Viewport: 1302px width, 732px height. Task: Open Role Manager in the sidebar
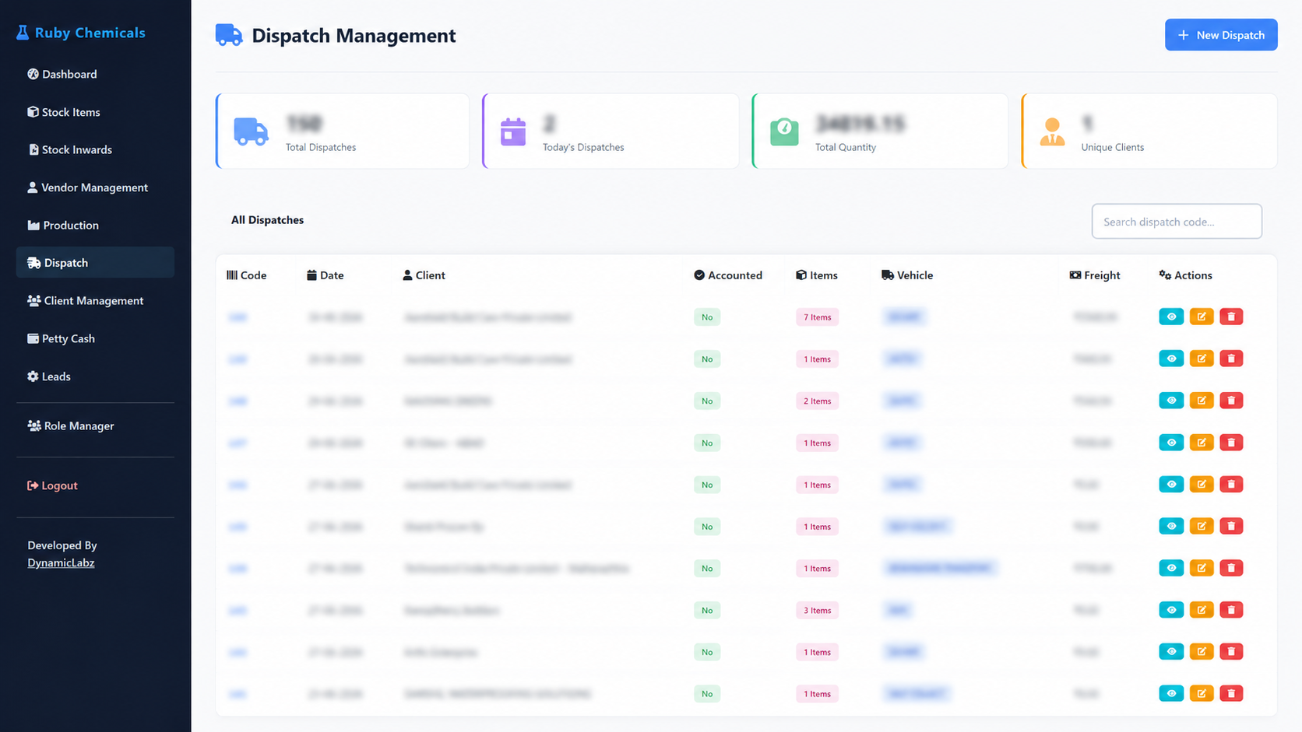pyautogui.click(x=95, y=426)
